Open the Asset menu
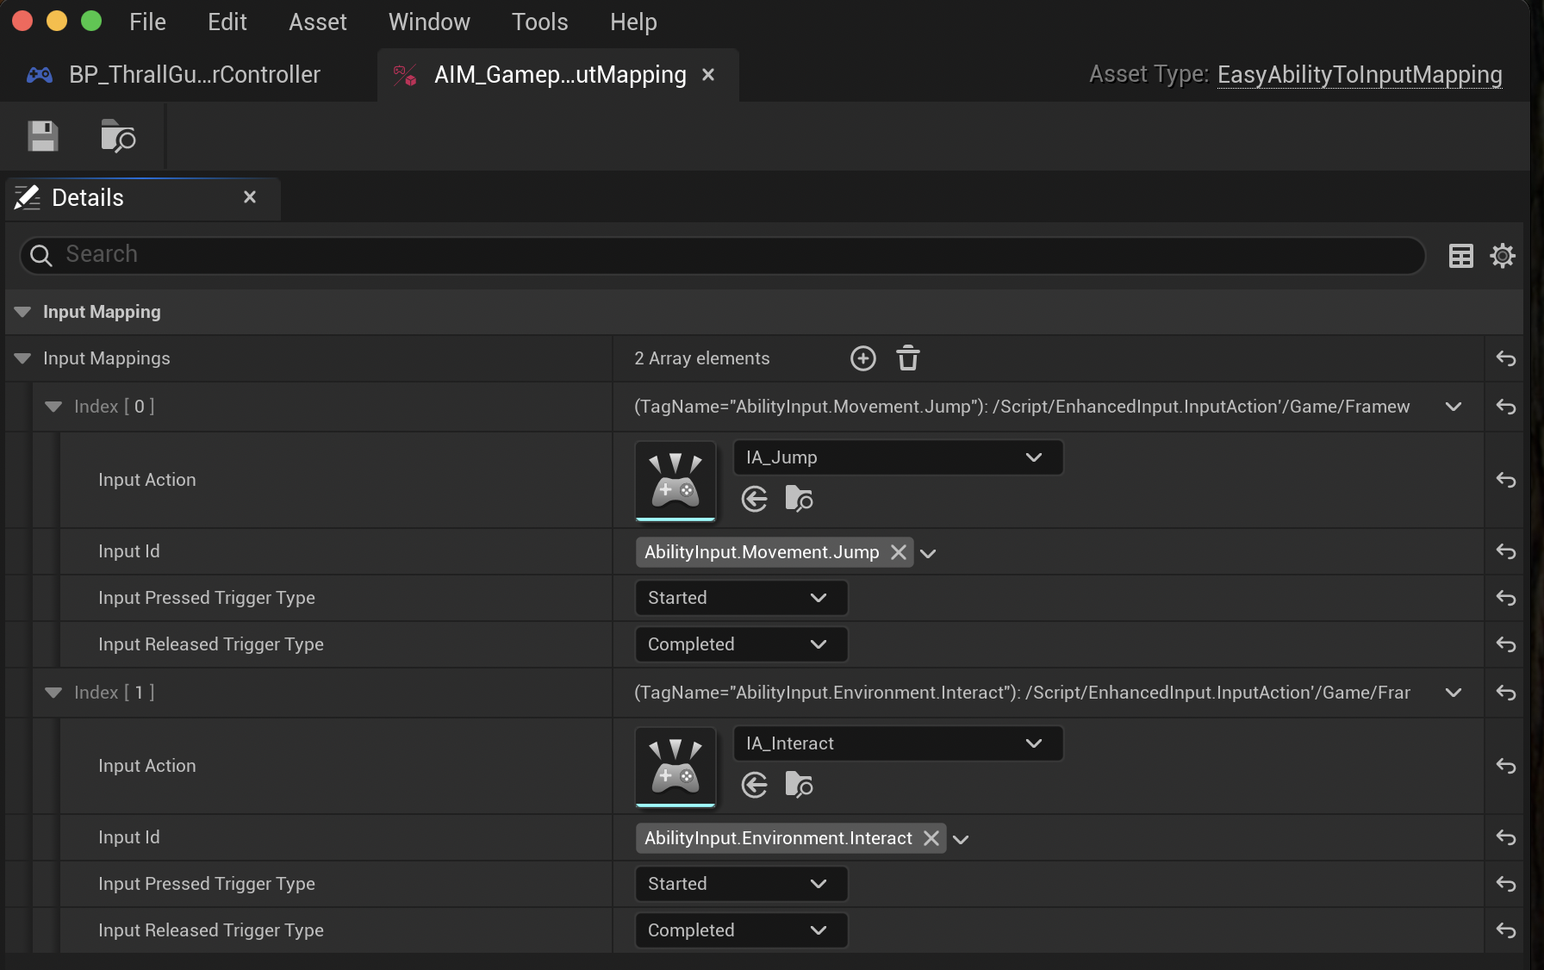Image resolution: width=1544 pixels, height=970 pixels. click(x=317, y=22)
